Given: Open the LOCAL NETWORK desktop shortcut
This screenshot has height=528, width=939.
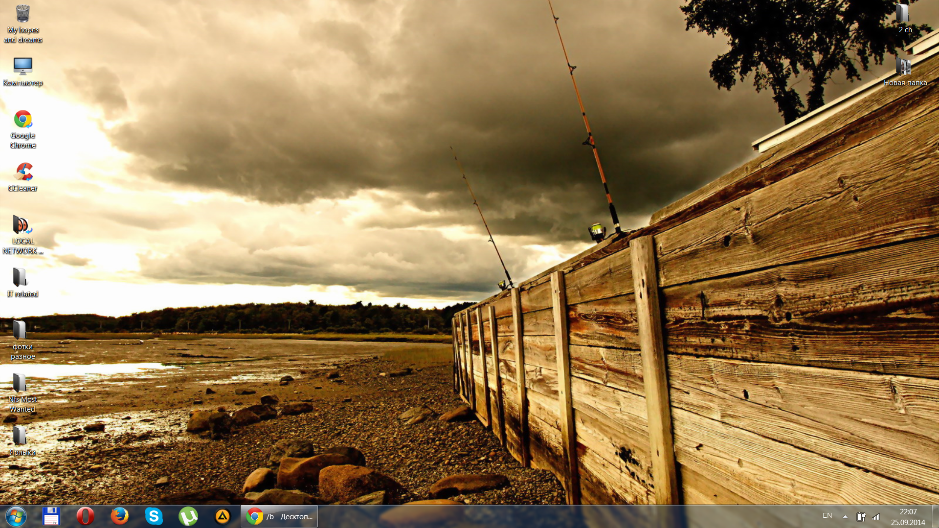Looking at the screenshot, I should click(22, 225).
